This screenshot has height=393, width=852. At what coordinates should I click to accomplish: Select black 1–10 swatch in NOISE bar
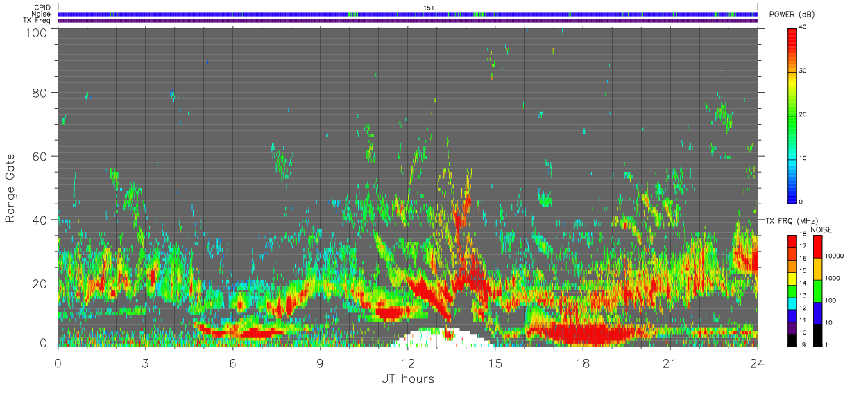pos(818,335)
